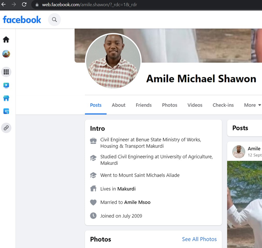Open Watch video icon in the sidebar

6,85
